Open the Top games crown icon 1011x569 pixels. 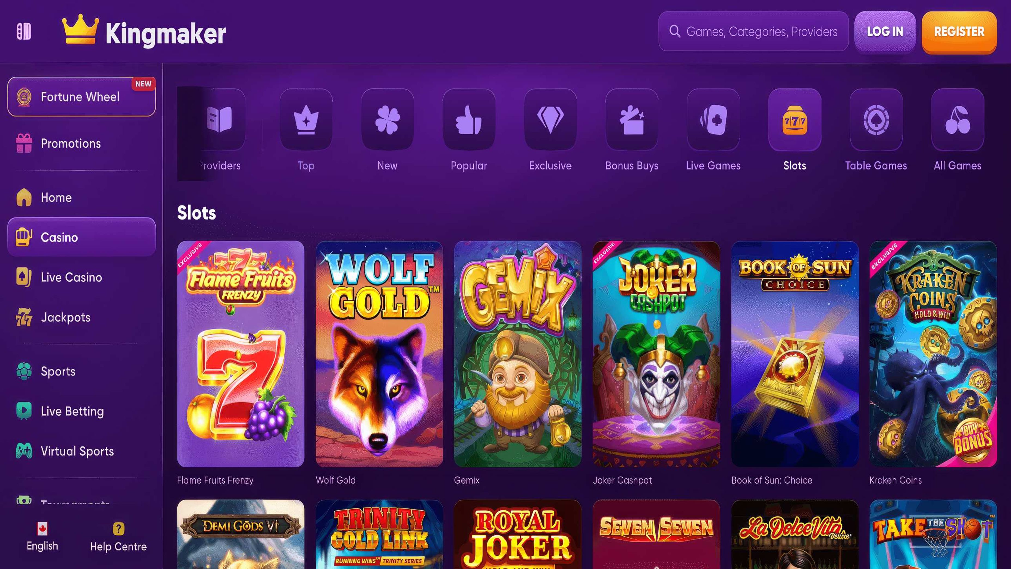tap(306, 119)
